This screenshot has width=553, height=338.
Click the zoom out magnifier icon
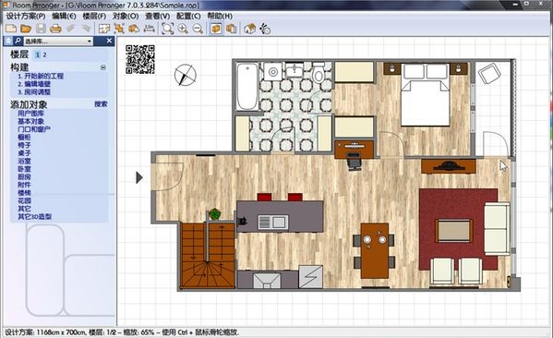(x=198, y=29)
